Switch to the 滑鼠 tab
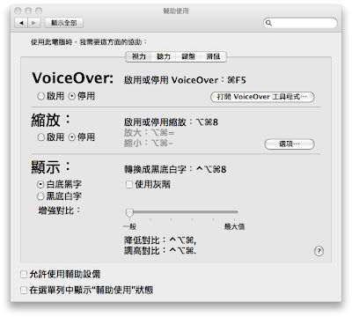This screenshot has width=352, height=317. (213, 56)
